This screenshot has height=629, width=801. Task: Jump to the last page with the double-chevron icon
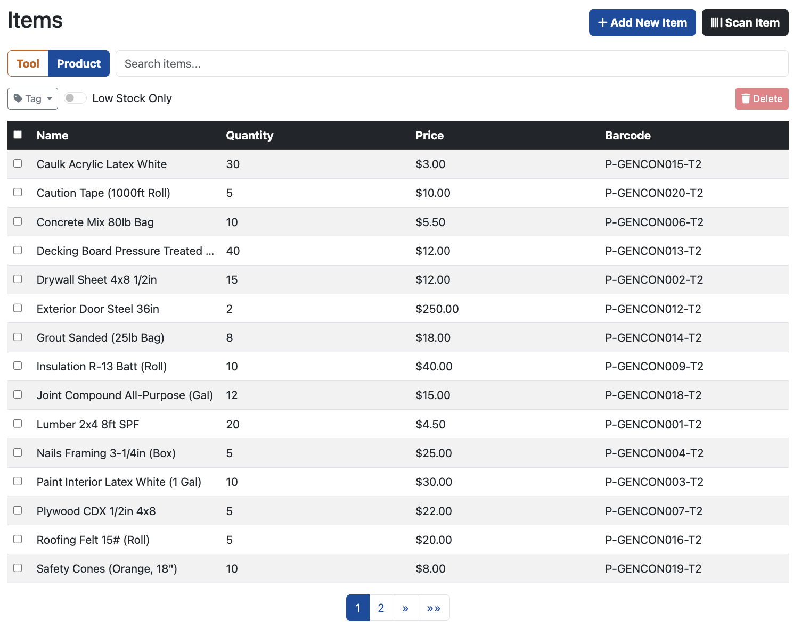[434, 607]
